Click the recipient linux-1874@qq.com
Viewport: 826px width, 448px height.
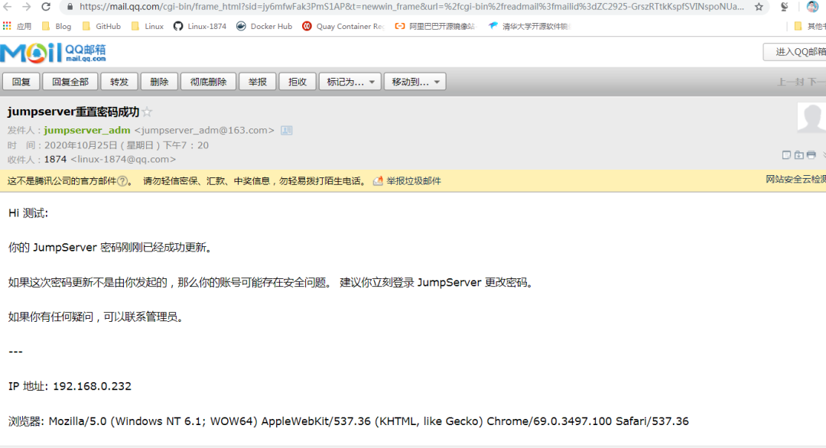tap(123, 159)
